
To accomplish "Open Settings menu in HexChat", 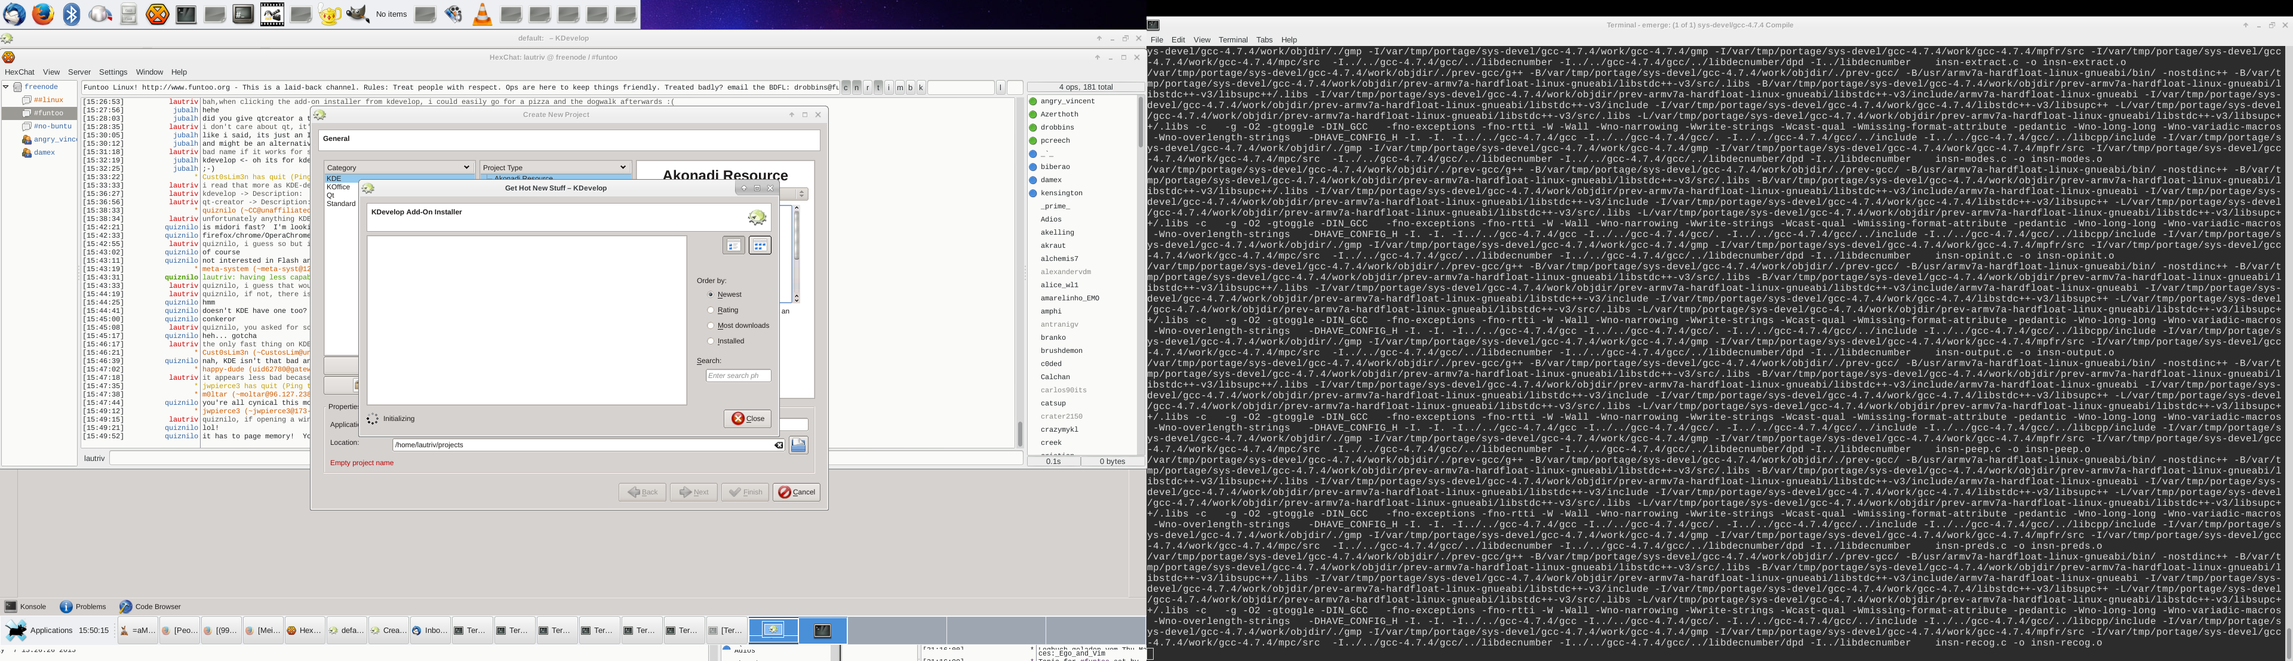I will click(x=113, y=72).
